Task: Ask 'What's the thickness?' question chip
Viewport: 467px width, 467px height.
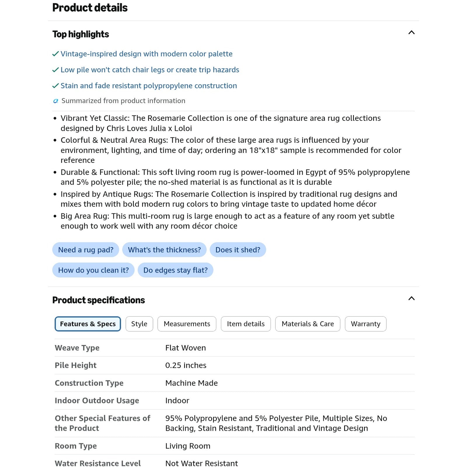Action: point(164,250)
